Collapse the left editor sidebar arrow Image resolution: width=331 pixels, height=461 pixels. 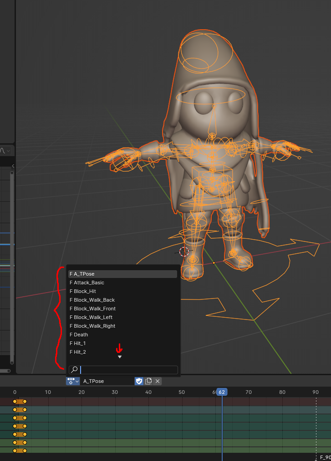pyautogui.click(x=13, y=166)
